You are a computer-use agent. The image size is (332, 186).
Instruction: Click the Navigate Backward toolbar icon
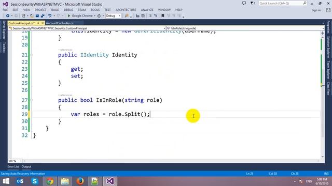click(x=8, y=16)
